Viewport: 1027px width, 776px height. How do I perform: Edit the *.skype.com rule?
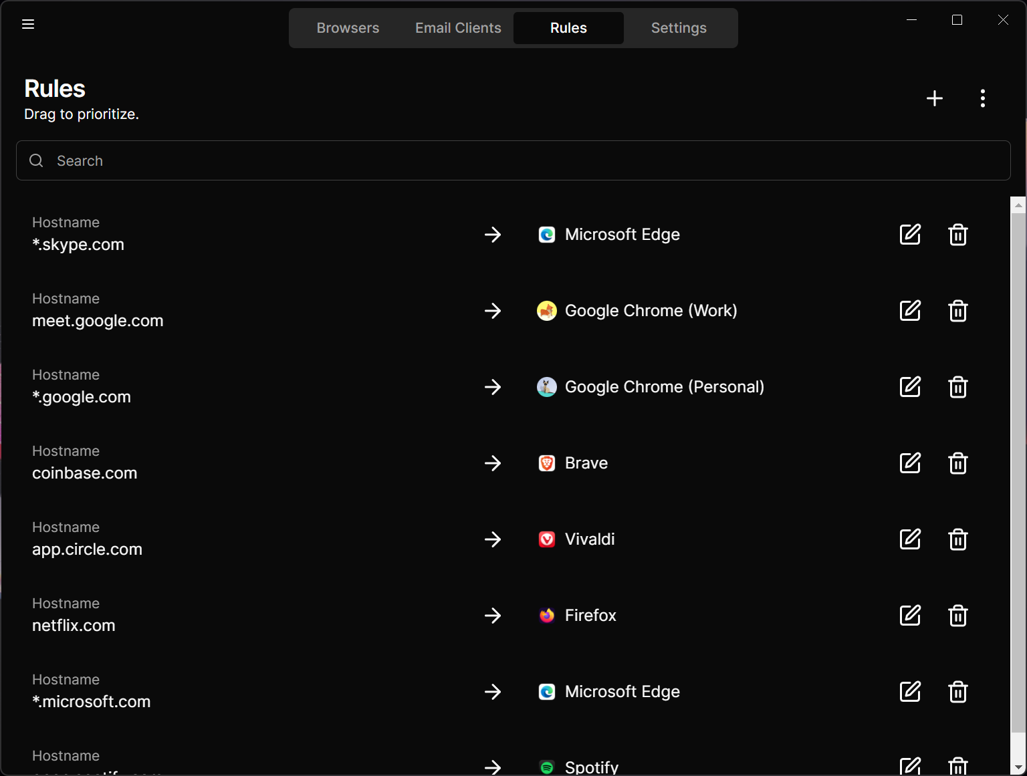[x=910, y=235]
